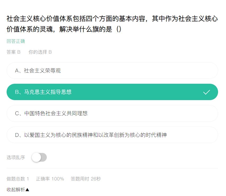
Task: Click the 做题总数 1 statistic
Action: click(x=18, y=179)
